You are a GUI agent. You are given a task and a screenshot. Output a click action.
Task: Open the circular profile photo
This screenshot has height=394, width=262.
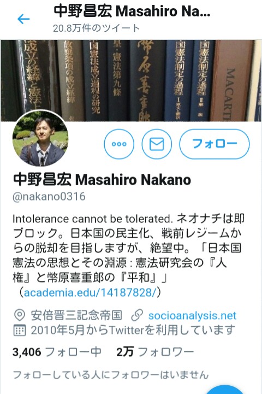pos(40,138)
